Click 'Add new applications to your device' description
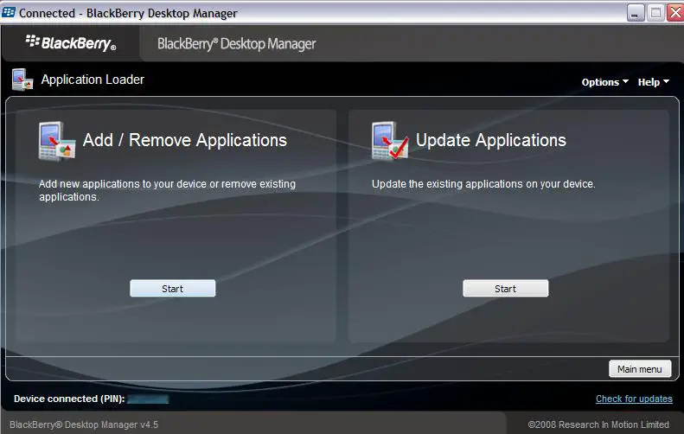 click(168, 190)
